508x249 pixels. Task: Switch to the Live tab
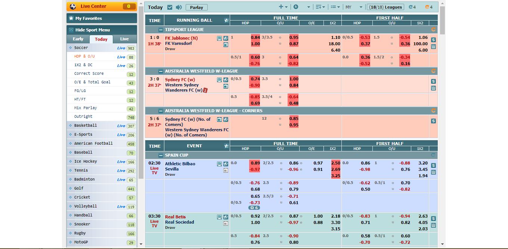(124, 39)
